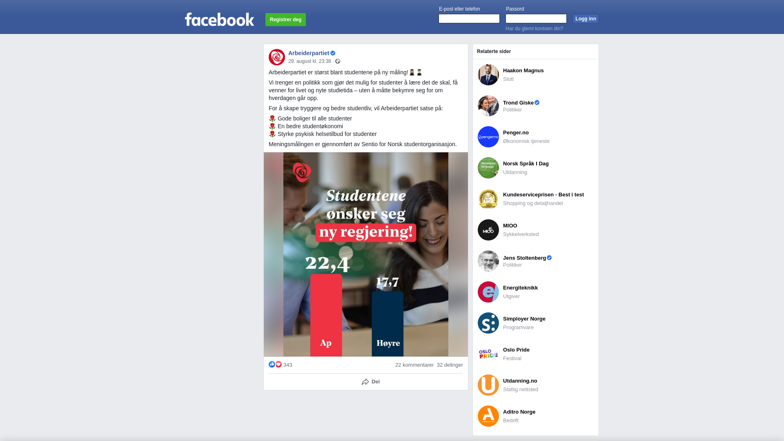Click the Logg inn button
Viewport: 784px width, 441px height.
586,19
